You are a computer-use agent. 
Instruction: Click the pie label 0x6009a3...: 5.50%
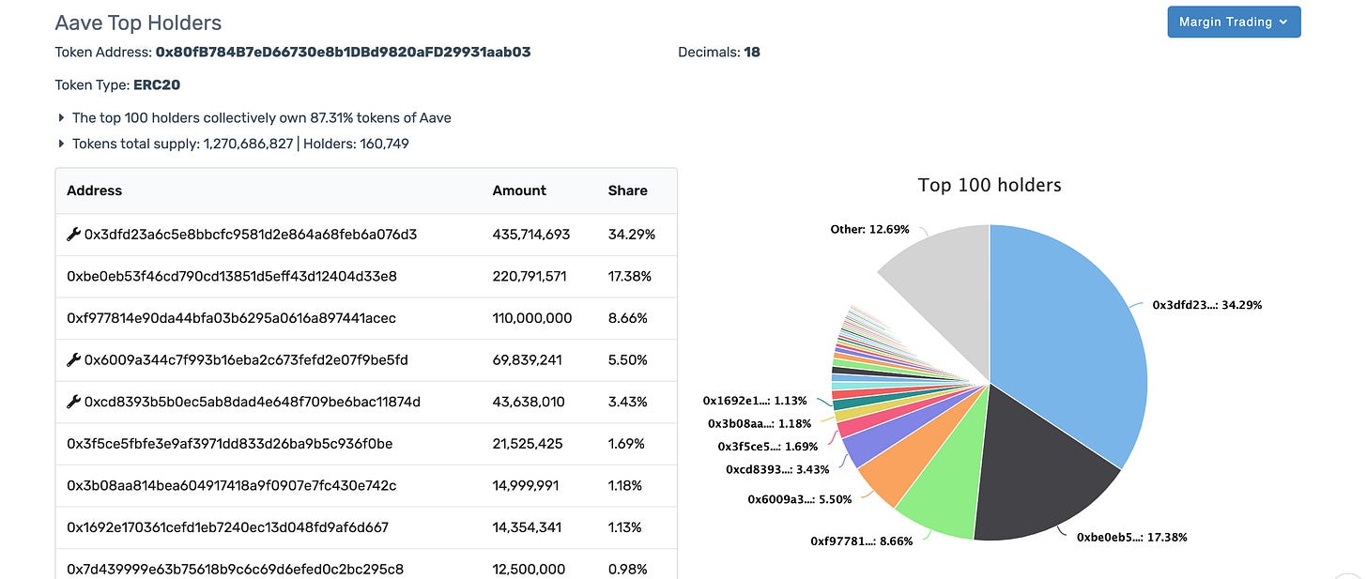(x=800, y=499)
